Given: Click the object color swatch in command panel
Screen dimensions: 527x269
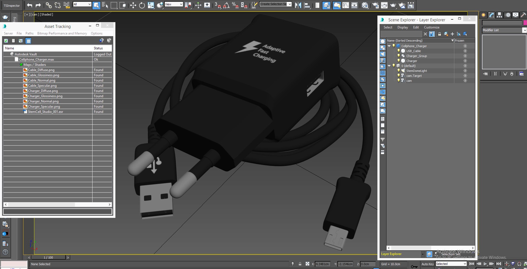Looking at the screenshot, I should (525, 23).
